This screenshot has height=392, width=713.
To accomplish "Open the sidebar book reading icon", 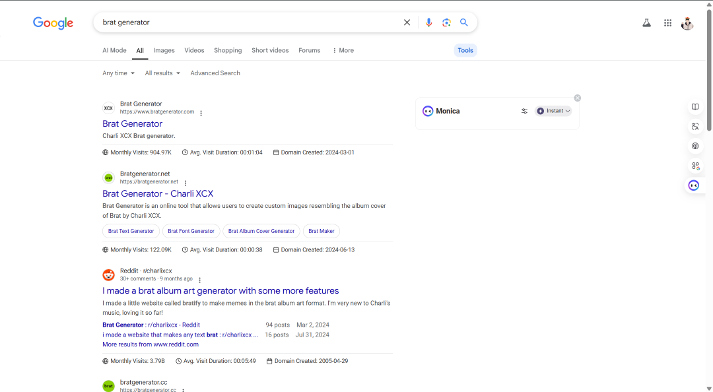I will 695,107.
